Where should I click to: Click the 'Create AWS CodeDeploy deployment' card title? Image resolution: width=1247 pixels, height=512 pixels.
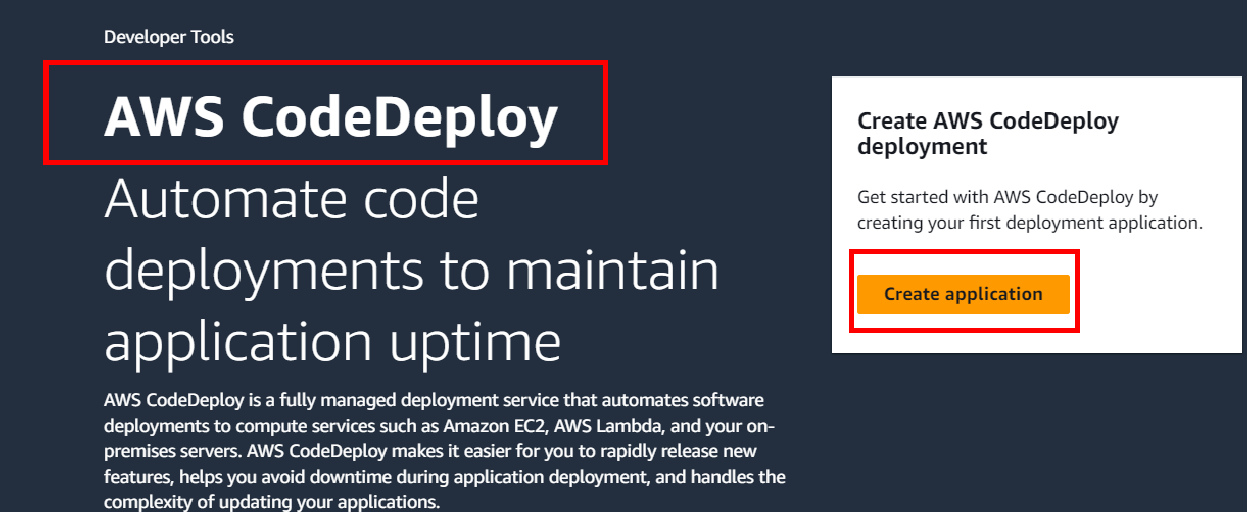tap(988, 133)
